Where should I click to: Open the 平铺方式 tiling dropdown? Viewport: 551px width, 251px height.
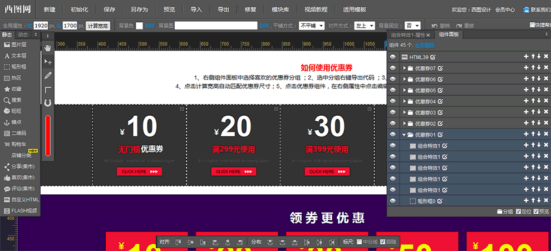(x=311, y=26)
